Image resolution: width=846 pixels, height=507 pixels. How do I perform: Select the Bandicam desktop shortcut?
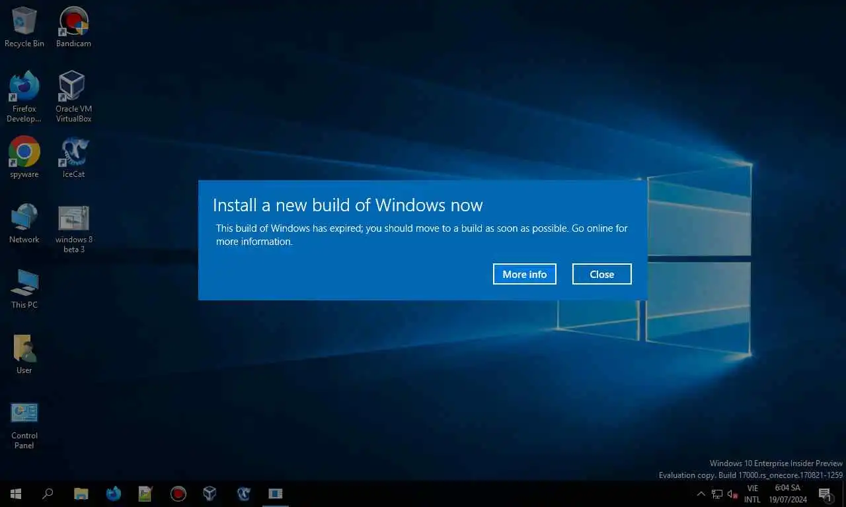pyautogui.click(x=73, y=27)
